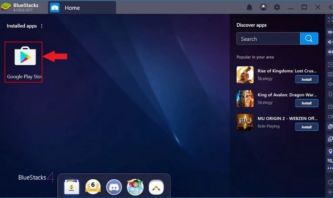Open the cartoon characters icon in dock
The image size is (333, 198).
pyautogui.click(x=135, y=187)
